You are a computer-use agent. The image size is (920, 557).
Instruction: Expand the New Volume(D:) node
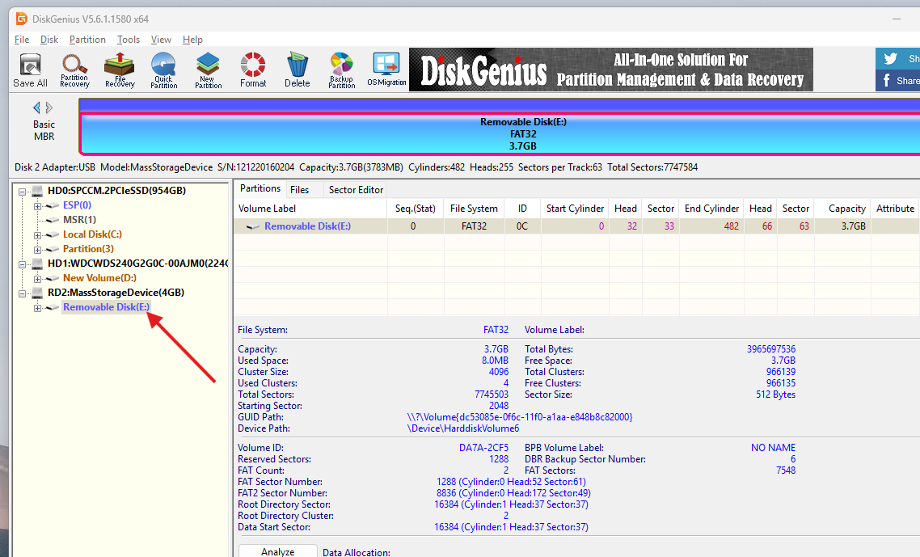tap(37, 279)
